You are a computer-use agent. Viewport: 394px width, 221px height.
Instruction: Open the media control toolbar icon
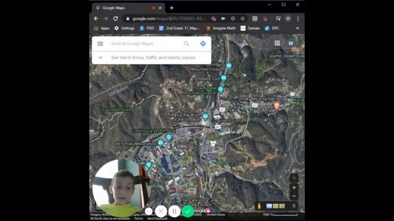pos(278,18)
